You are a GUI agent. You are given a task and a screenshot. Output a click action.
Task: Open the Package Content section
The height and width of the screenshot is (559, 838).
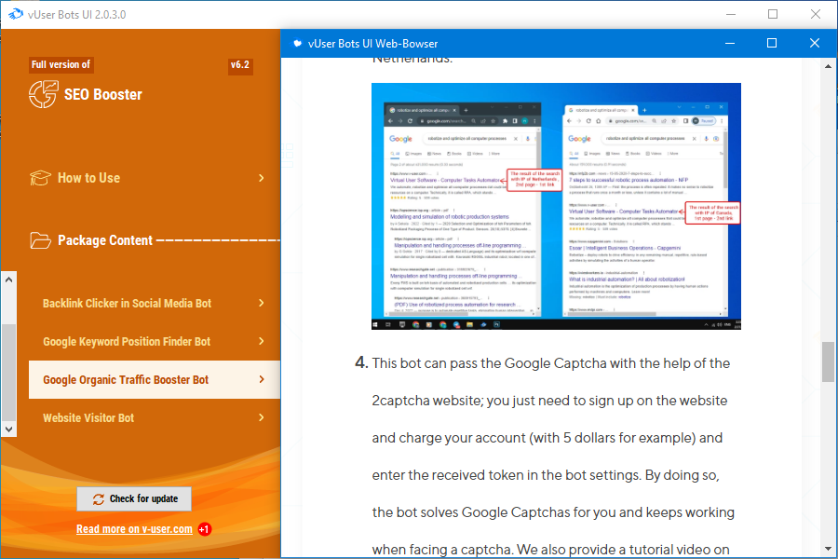click(x=105, y=240)
